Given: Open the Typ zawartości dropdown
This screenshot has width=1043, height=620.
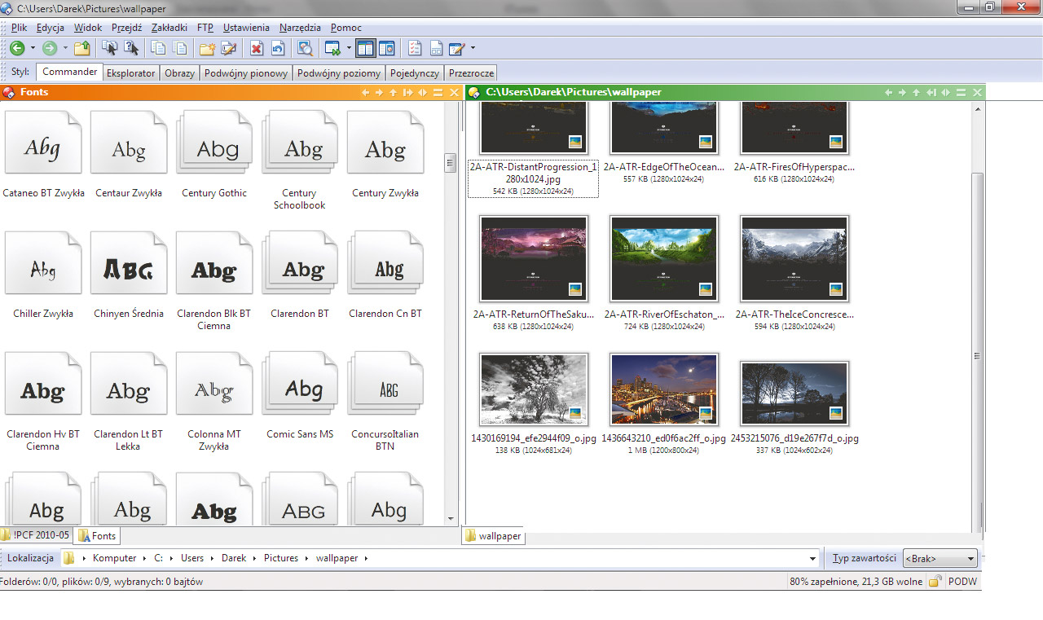Looking at the screenshot, I should [x=940, y=559].
